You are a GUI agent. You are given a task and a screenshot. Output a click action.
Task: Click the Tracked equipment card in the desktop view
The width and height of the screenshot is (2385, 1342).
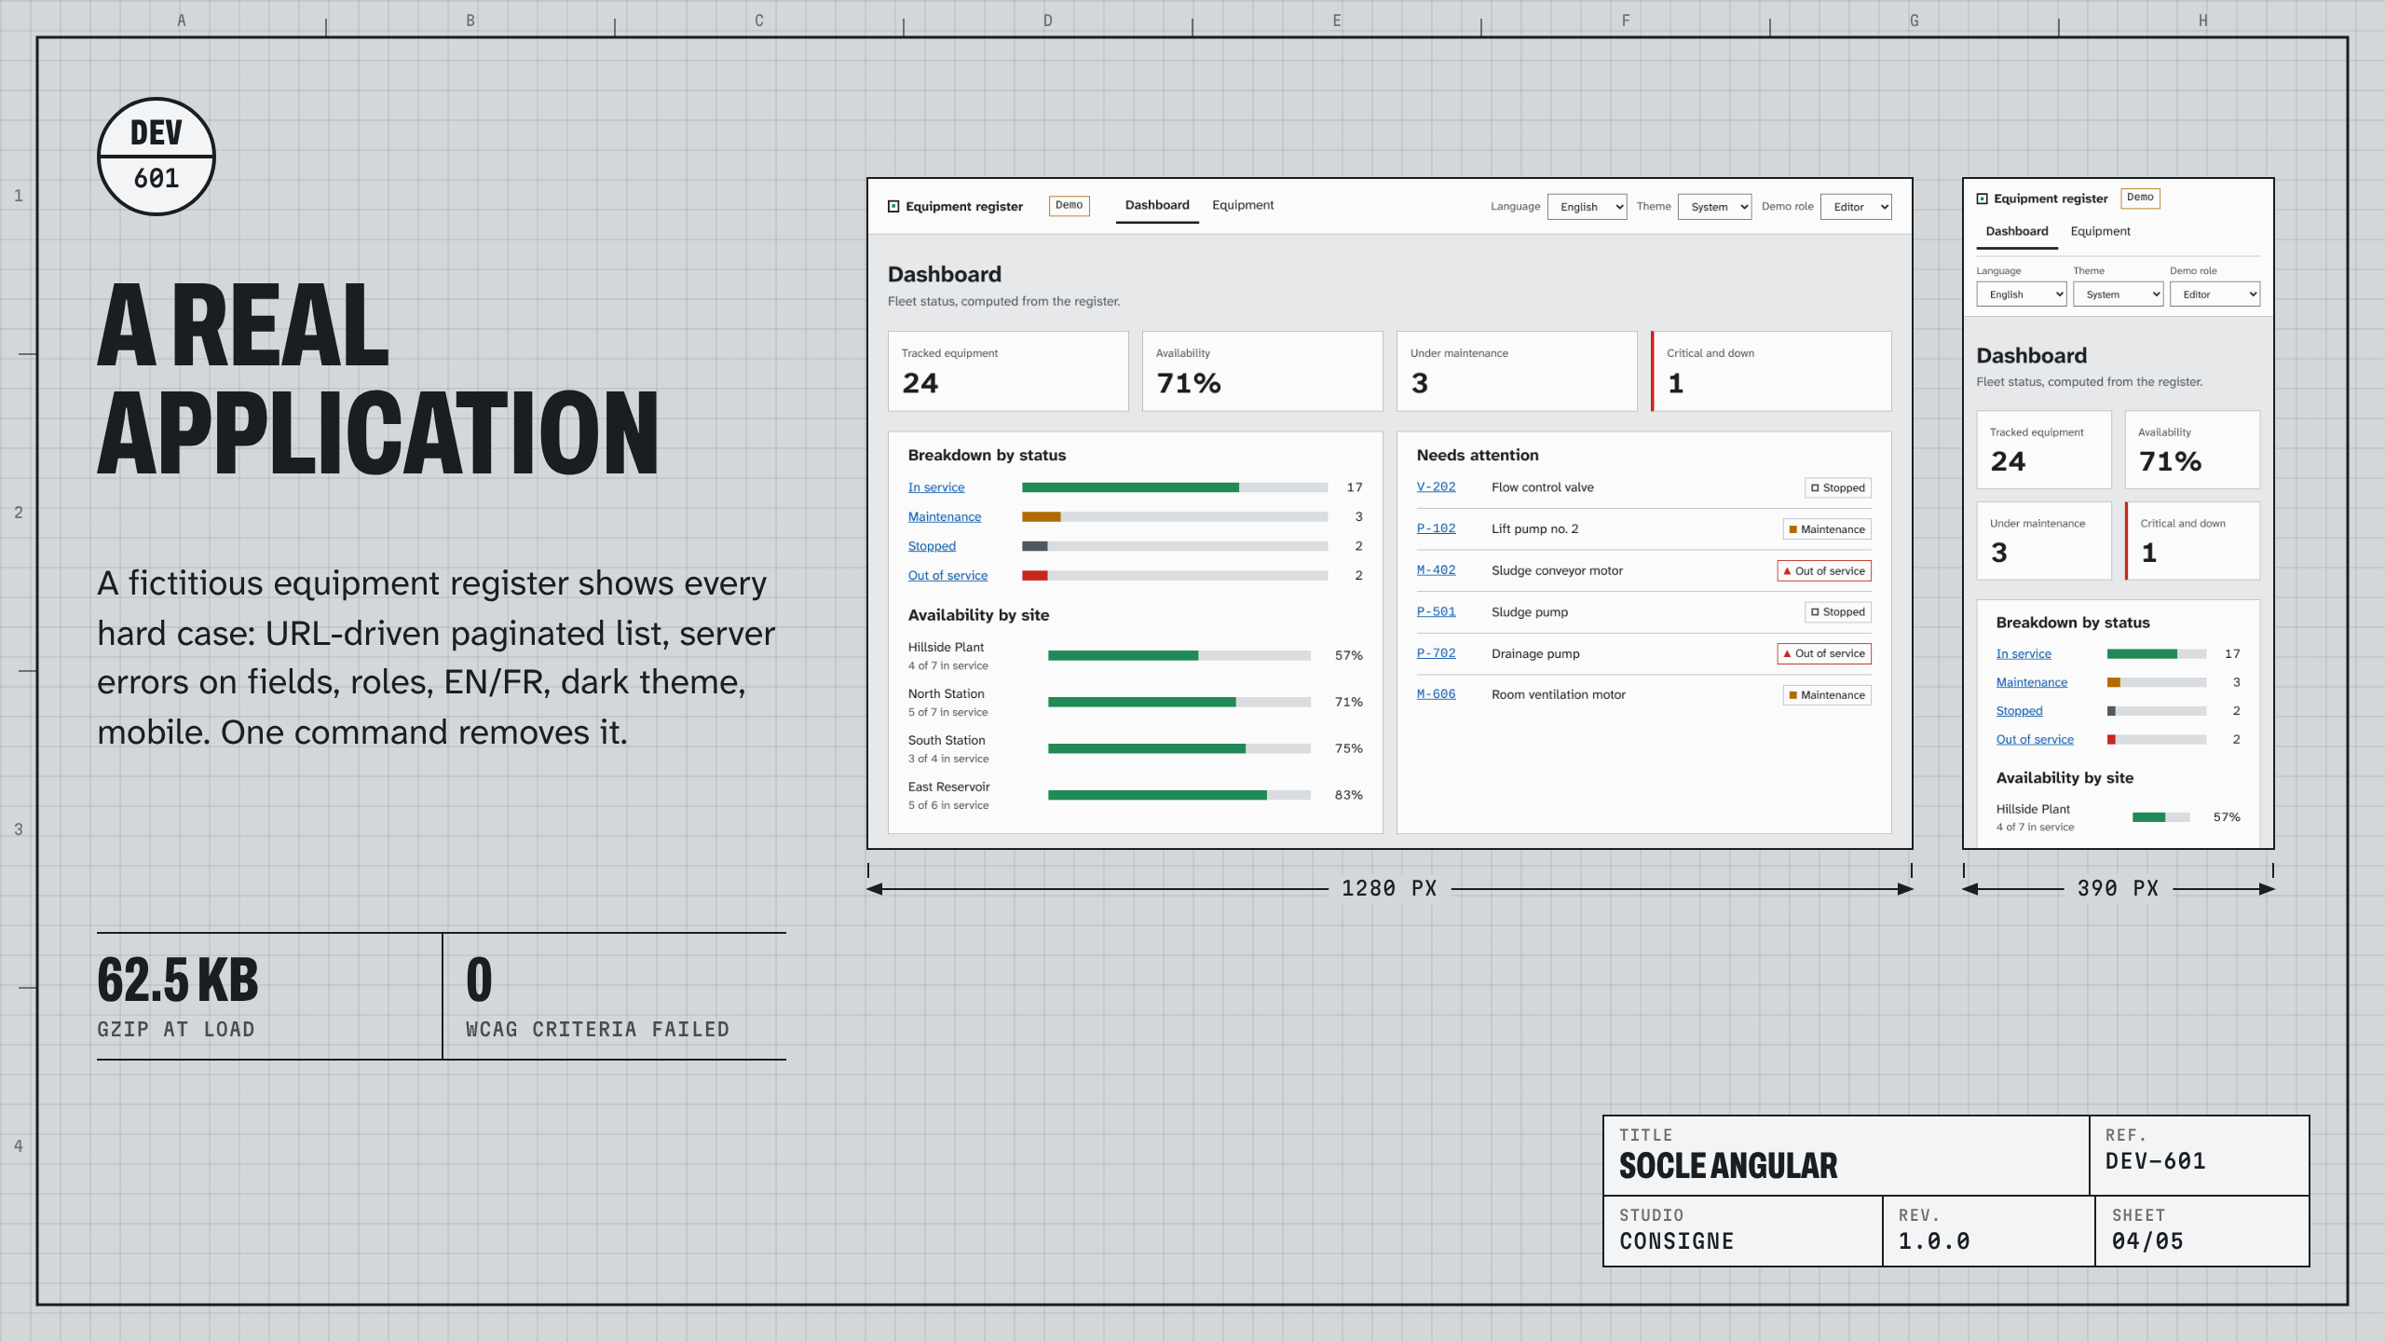[1008, 371]
